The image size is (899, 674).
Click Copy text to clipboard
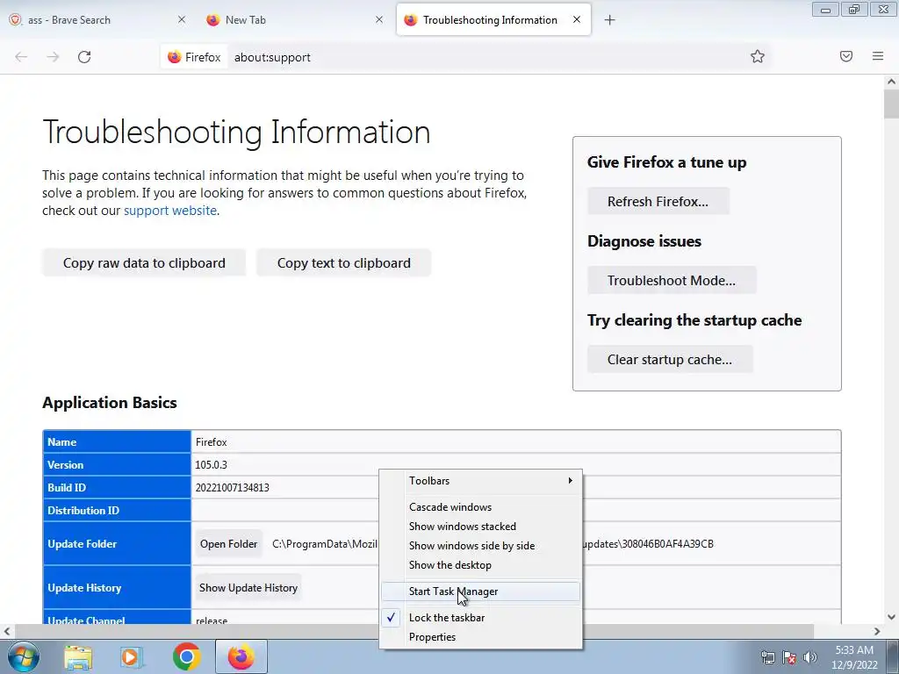[x=344, y=263]
